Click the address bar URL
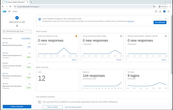 coord(28,7)
